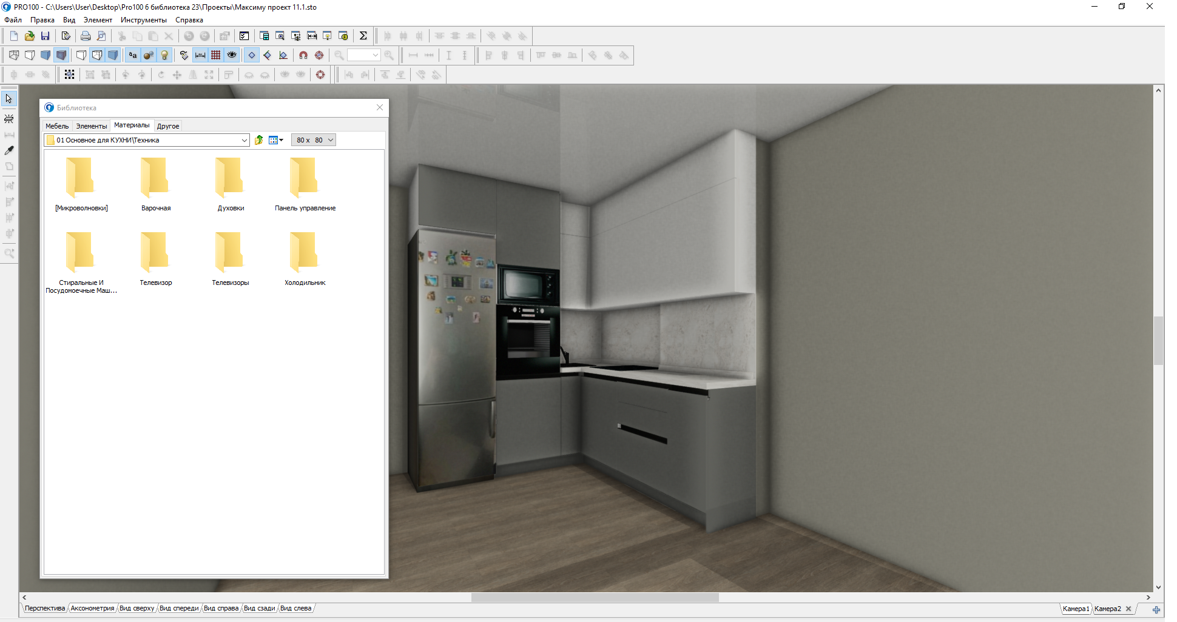The height and width of the screenshot is (622, 1177).
Task: Go up one folder in the library
Action: 259,140
